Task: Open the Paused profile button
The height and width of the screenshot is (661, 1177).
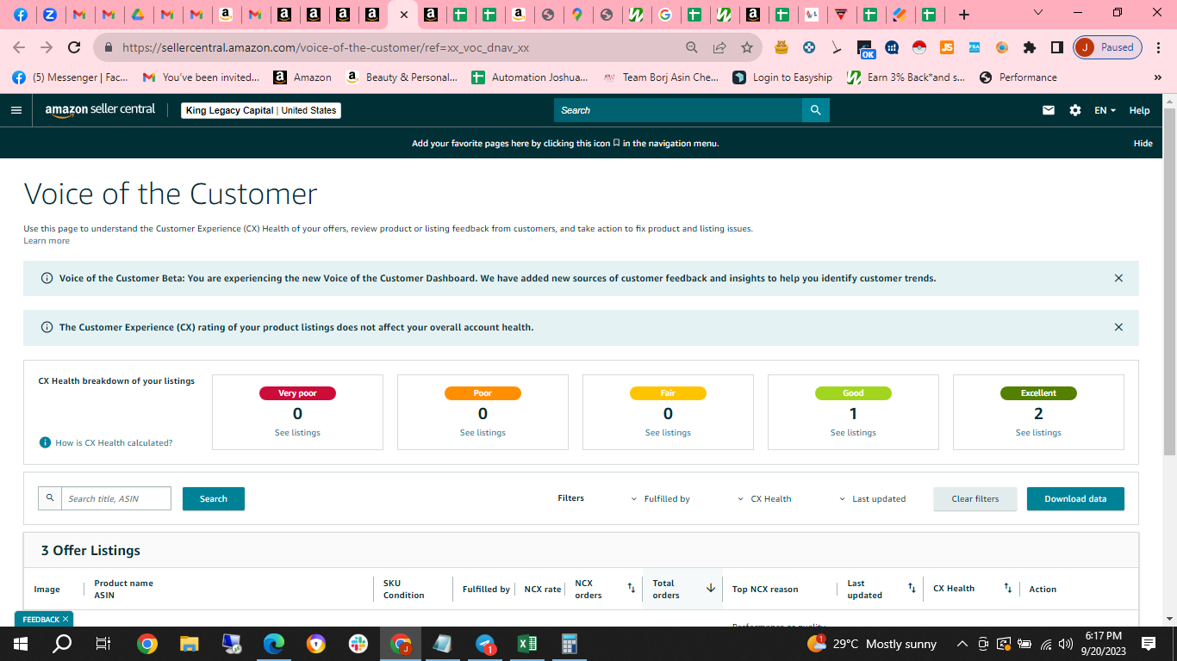Action: pos(1108,47)
